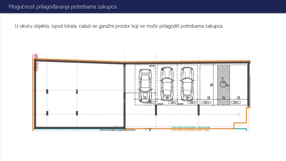The height and width of the screenshot is (161, 286).
Task: Click the GM 3 label badge
Action: 192,102
